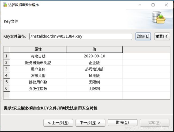Screen dimensions: 174x132
Task: Click row header number 1
Action: tap(6, 56)
